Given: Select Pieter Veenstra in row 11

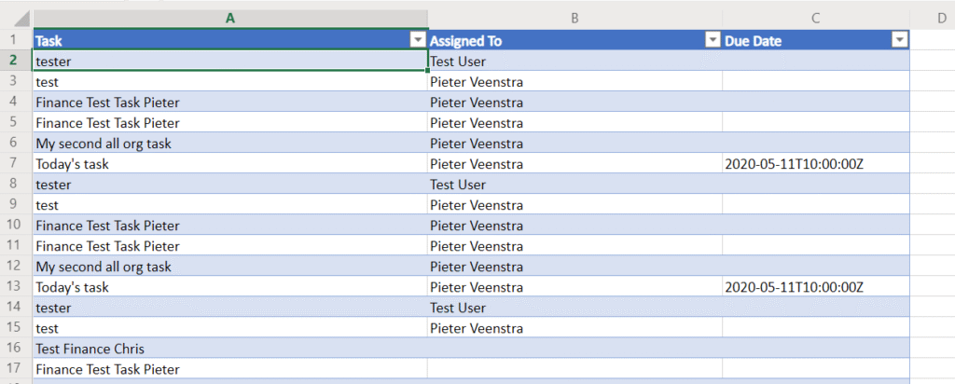Looking at the screenshot, I should click(574, 245).
